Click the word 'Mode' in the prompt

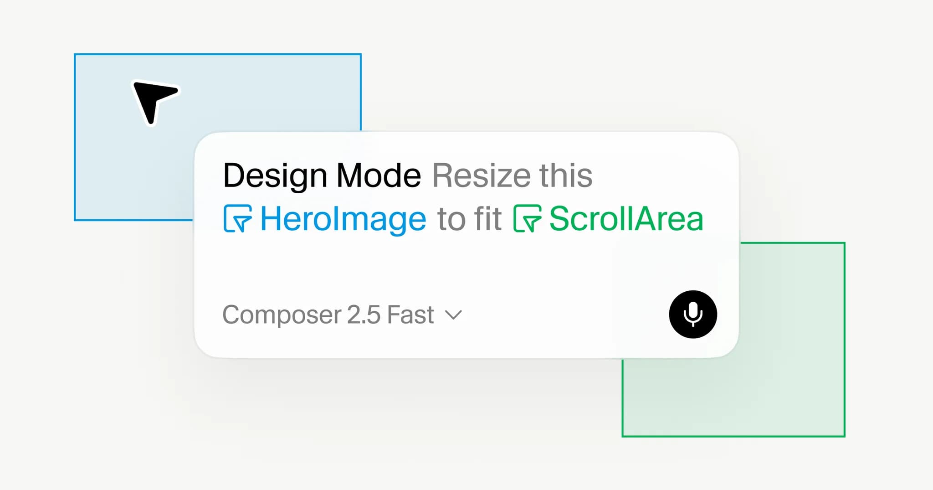click(378, 175)
